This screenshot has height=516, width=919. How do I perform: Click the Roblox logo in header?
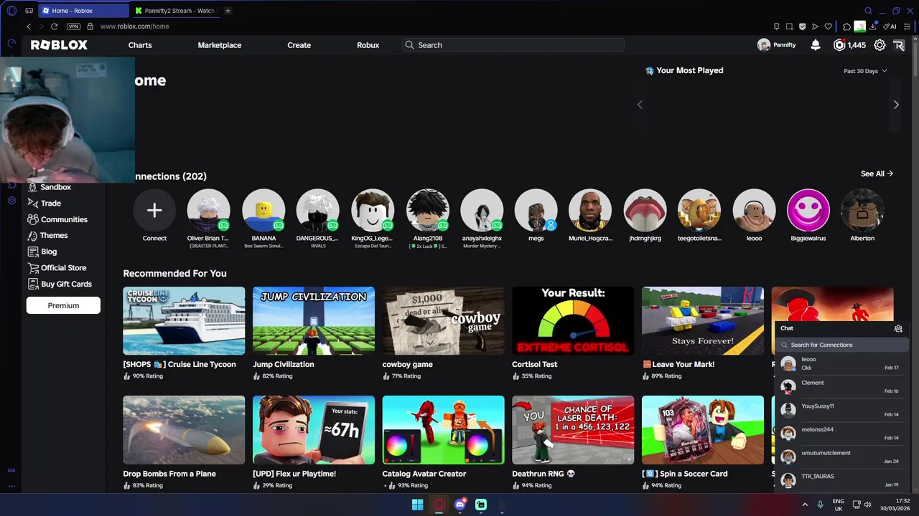click(59, 45)
